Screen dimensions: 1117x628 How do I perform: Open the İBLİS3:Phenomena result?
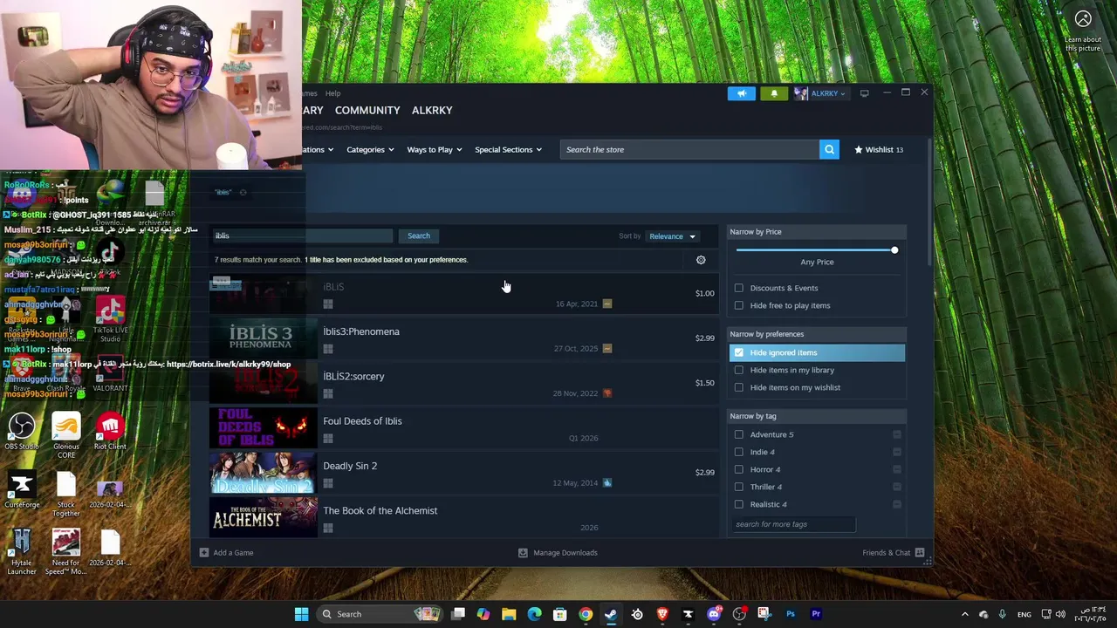pos(464,338)
